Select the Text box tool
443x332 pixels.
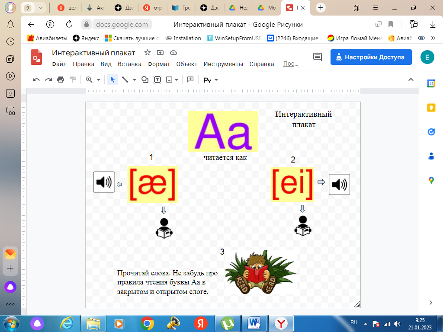pos(157,80)
